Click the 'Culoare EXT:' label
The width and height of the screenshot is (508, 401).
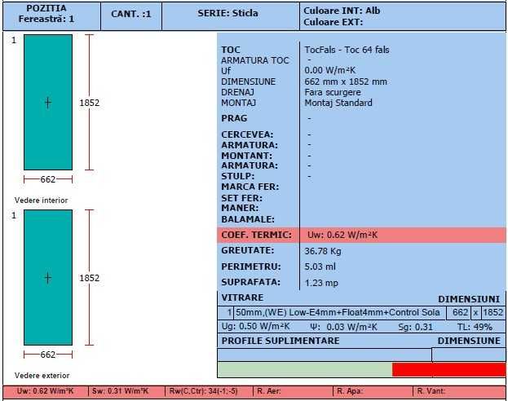(333, 22)
